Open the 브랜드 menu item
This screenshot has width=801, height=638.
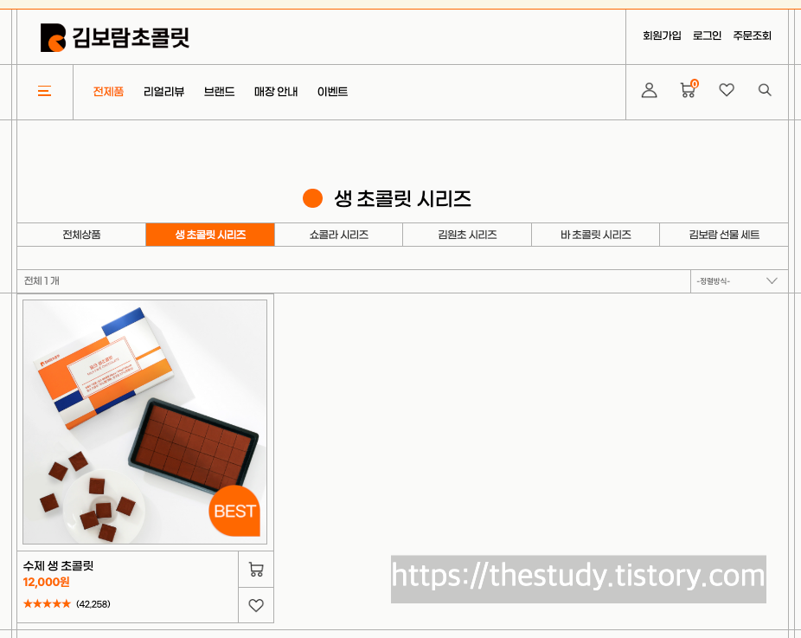219,92
